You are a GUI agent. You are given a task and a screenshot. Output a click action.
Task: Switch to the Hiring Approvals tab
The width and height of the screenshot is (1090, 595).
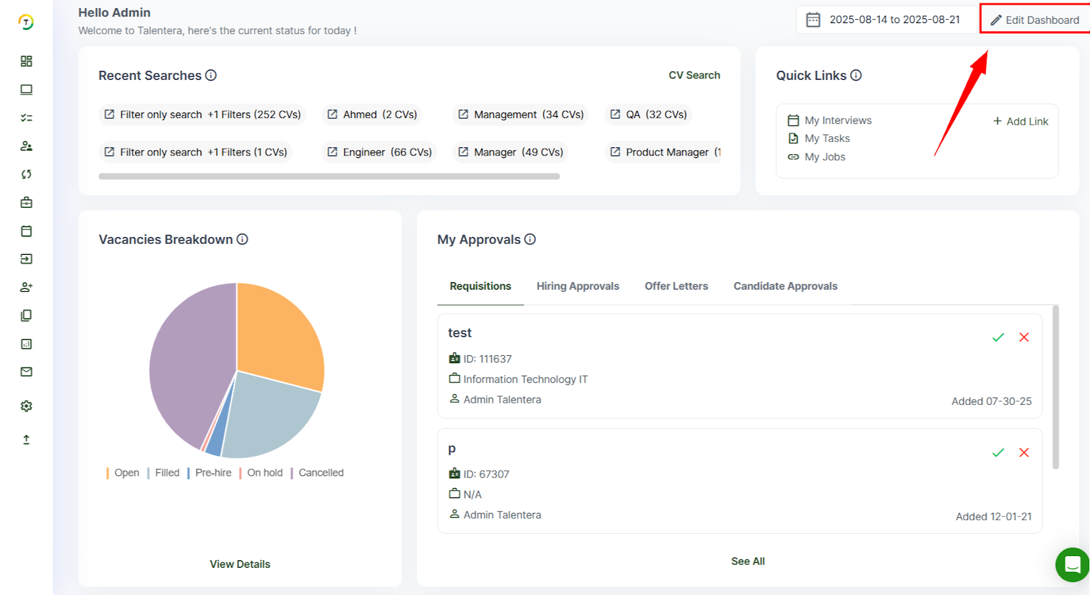pyautogui.click(x=578, y=286)
